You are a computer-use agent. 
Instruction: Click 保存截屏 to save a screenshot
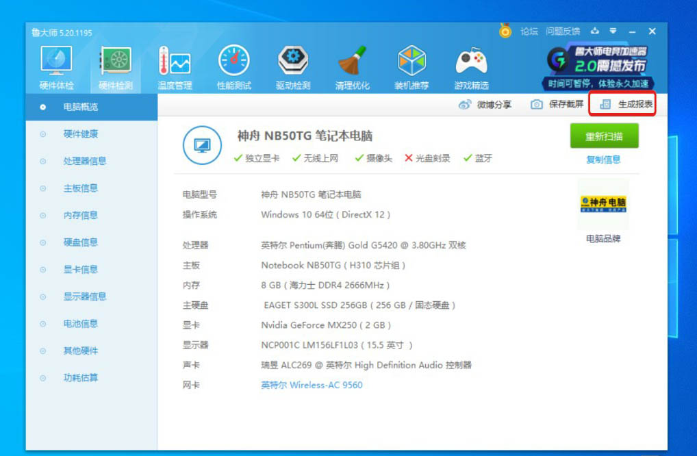coord(557,105)
